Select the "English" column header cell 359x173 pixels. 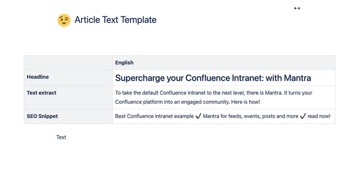pyautogui.click(x=124, y=63)
